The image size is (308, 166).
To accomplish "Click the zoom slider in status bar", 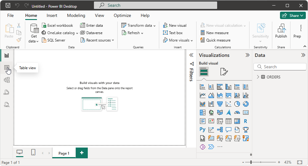I will tap(251, 162).
